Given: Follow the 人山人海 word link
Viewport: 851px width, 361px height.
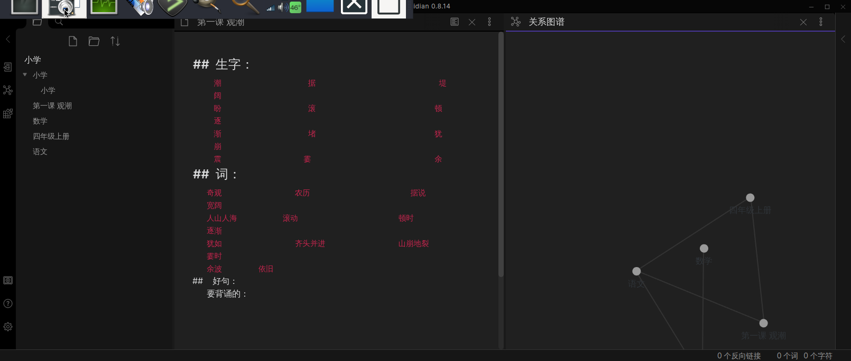Looking at the screenshot, I should point(222,218).
